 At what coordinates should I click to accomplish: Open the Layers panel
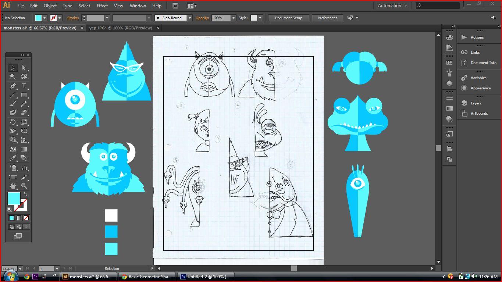pyautogui.click(x=477, y=103)
